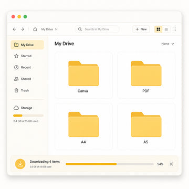Click the My Drive folder icon in sidebar
The image size is (189, 189).
(x=16, y=45)
